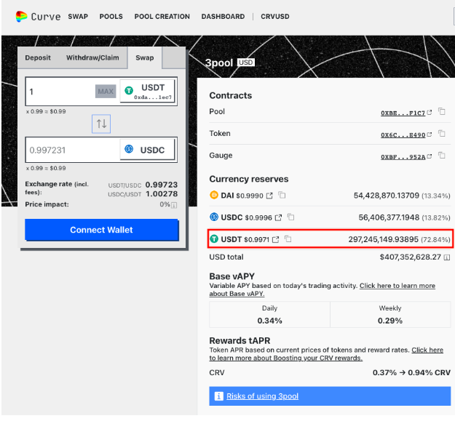Click the Weekly 0.29% vAPY value

390,321
